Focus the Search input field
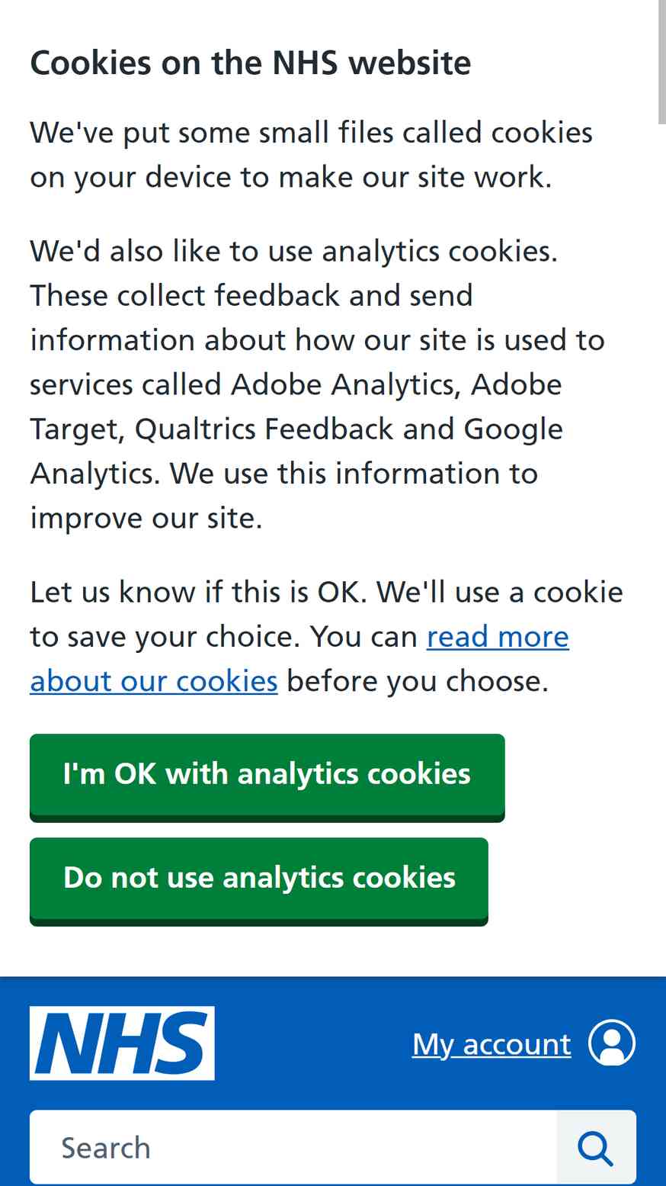 coord(293,1148)
